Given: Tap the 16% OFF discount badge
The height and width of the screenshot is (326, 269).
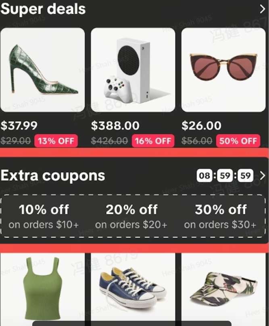Looking at the screenshot, I should 153,141.
